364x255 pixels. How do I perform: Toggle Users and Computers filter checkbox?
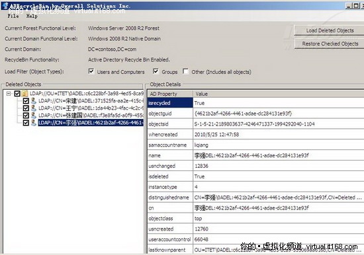coord(91,71)
